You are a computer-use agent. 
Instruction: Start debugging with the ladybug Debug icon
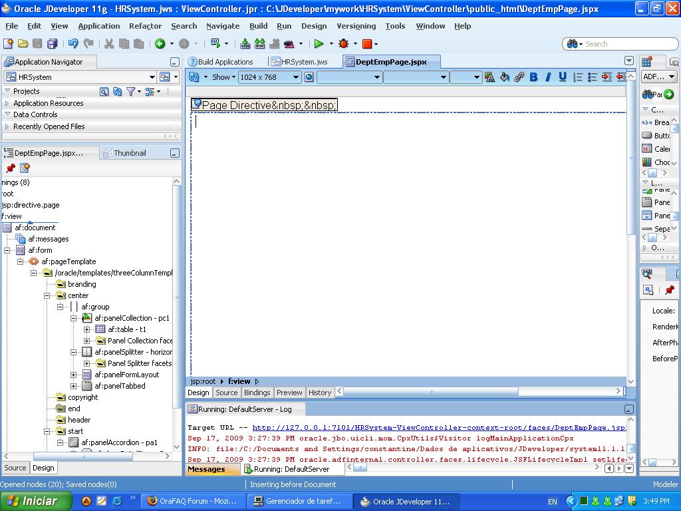[x=343, y=44]
